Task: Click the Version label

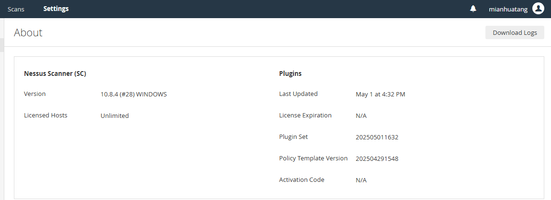Action: (x=35, y=94)
